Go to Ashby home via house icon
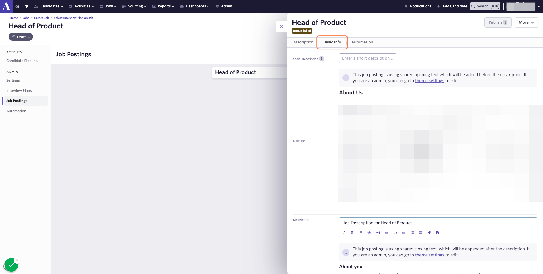This screenshot has width=543, height=274. click(17, 6)
